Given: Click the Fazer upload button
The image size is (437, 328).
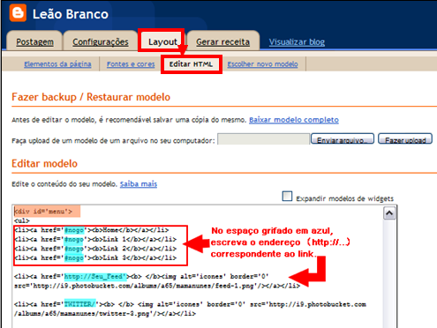Looking at the screenshot, I should [405, 139].
